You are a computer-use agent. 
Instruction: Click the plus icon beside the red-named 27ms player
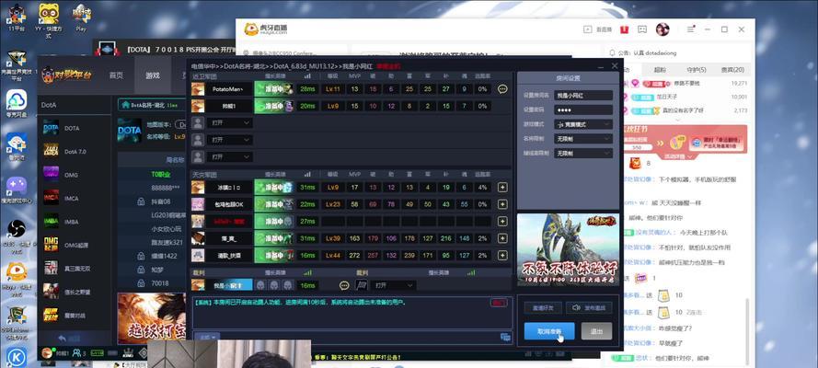pyautogui.click(x=502, y=222)
